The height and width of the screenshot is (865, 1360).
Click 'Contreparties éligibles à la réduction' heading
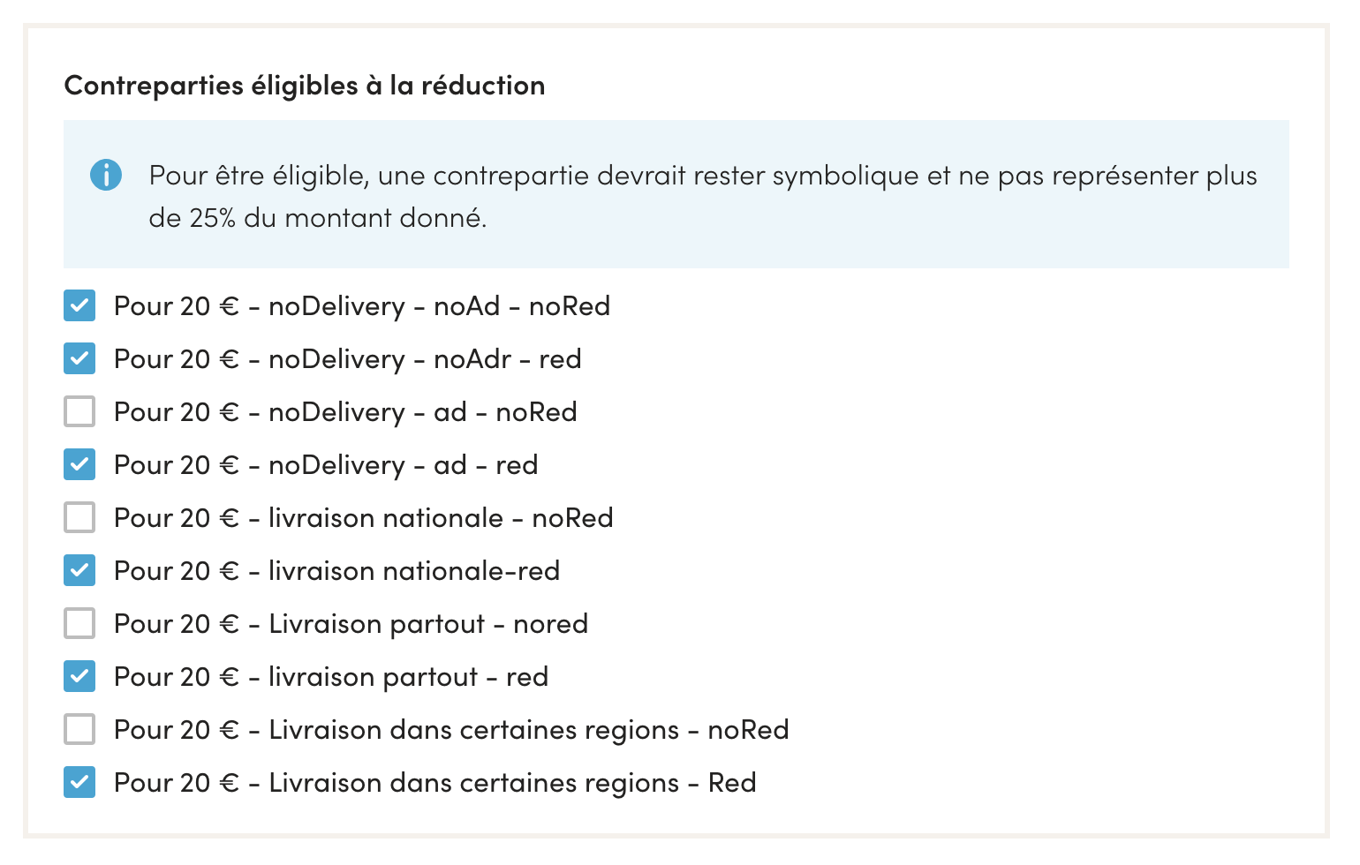click(x=305, y=86)
